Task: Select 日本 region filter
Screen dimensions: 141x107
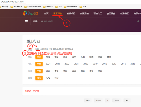Action: click(74, 57)
